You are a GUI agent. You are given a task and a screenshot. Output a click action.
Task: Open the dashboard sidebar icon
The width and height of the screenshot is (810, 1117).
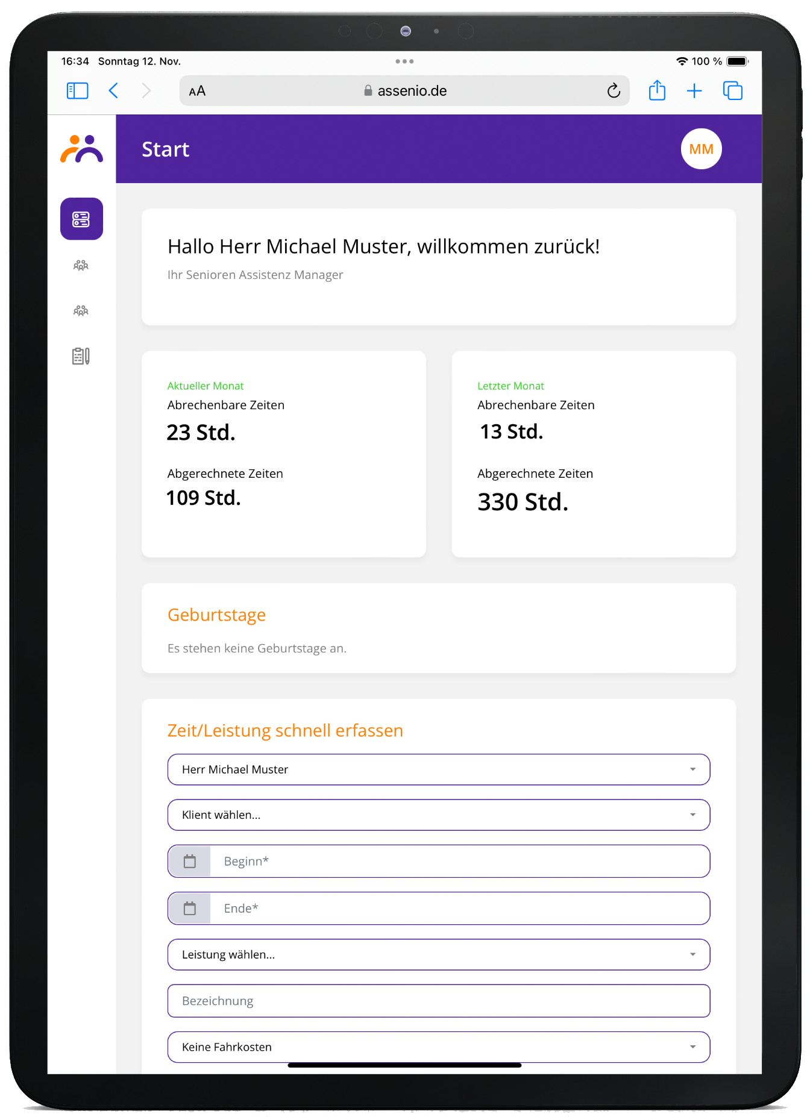[81, 219]
